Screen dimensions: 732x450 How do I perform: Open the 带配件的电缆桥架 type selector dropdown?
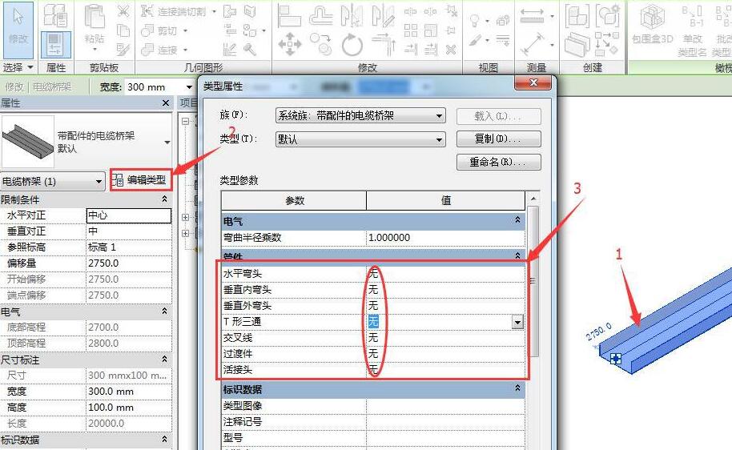point(167,142)
